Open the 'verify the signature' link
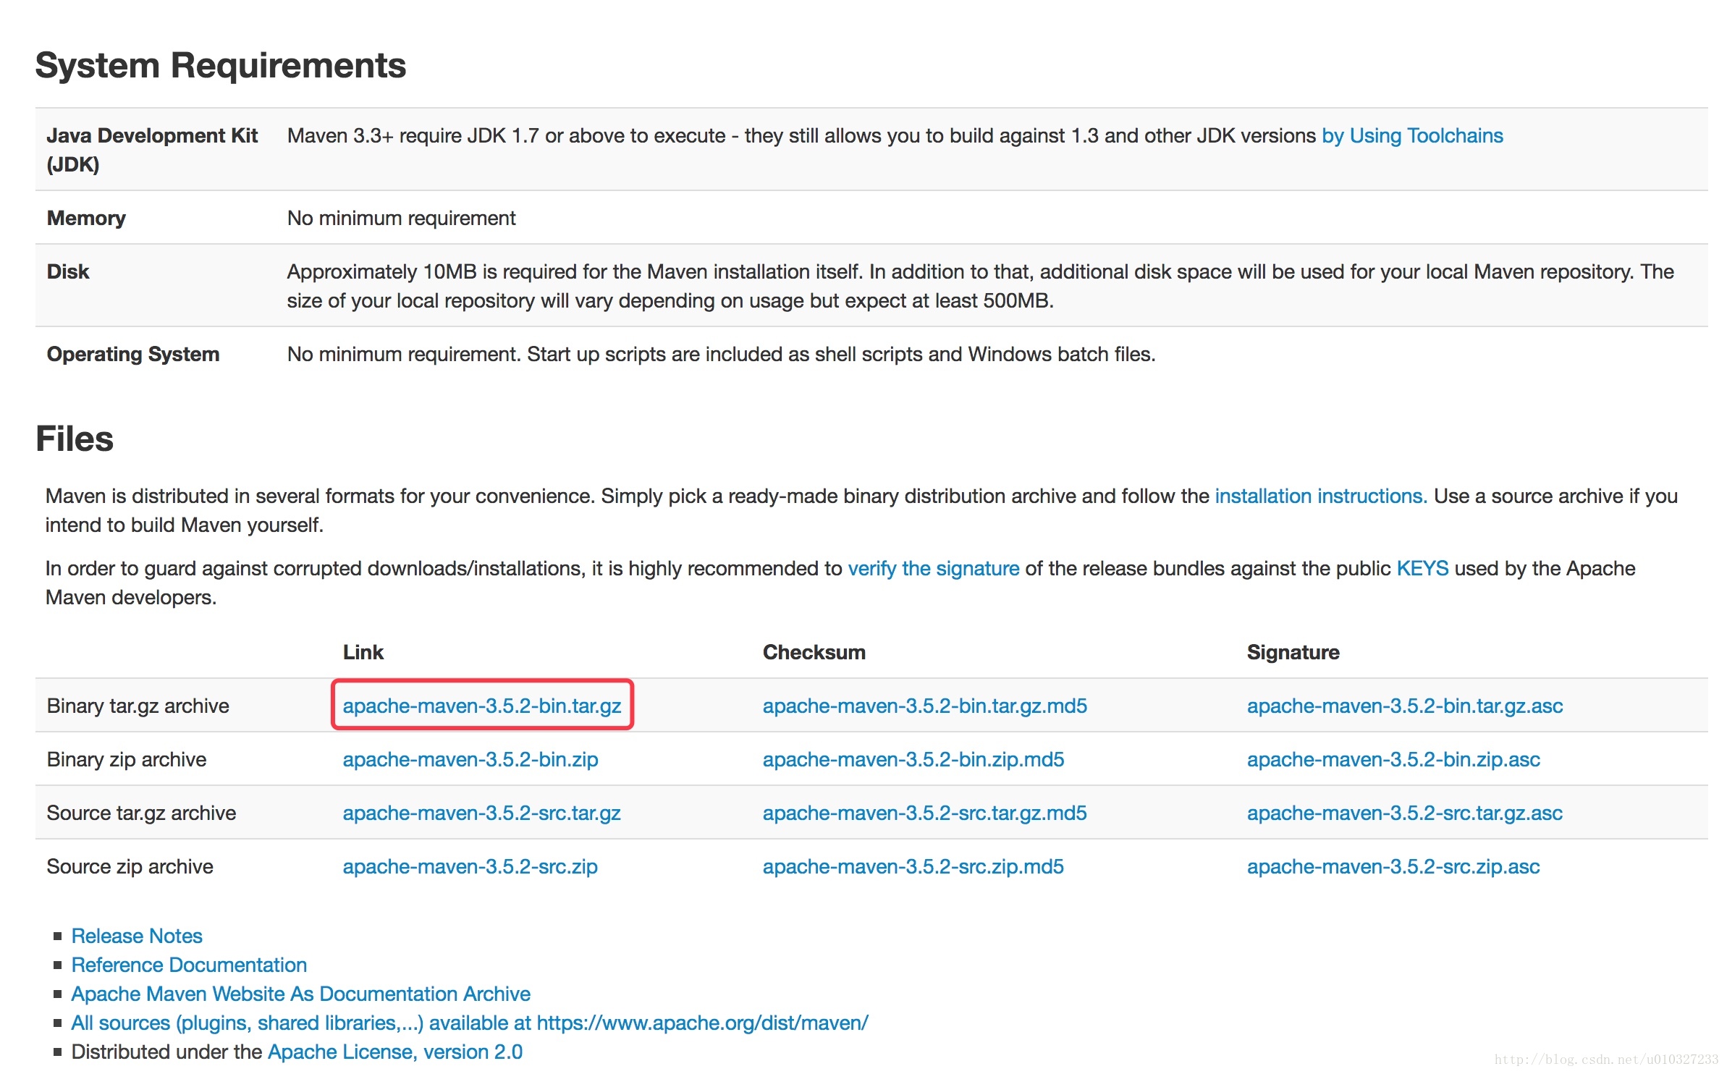Viewport: 1727px width, 1074px height. click(x=933, y=569)
